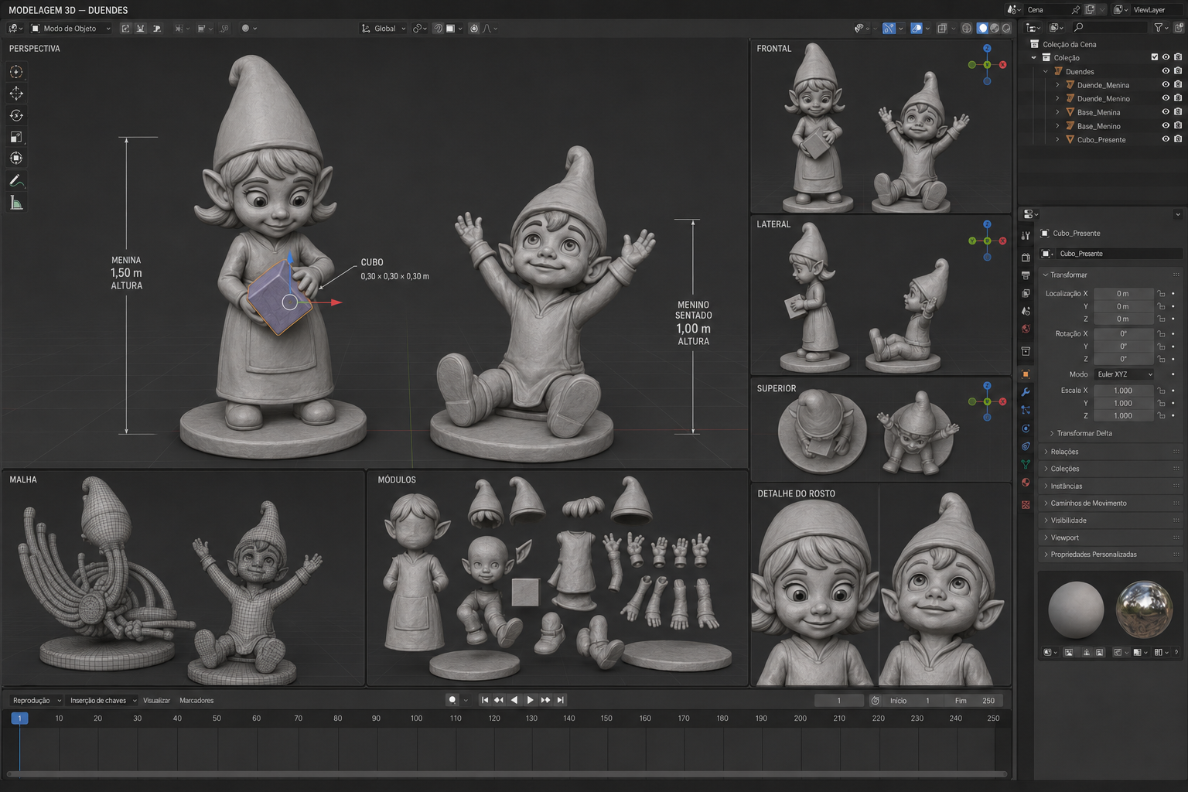Open the Modifiers wrench tab

click(1026, 392)
